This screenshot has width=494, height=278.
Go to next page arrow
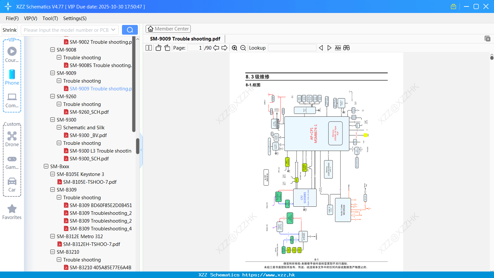[224, 48]
